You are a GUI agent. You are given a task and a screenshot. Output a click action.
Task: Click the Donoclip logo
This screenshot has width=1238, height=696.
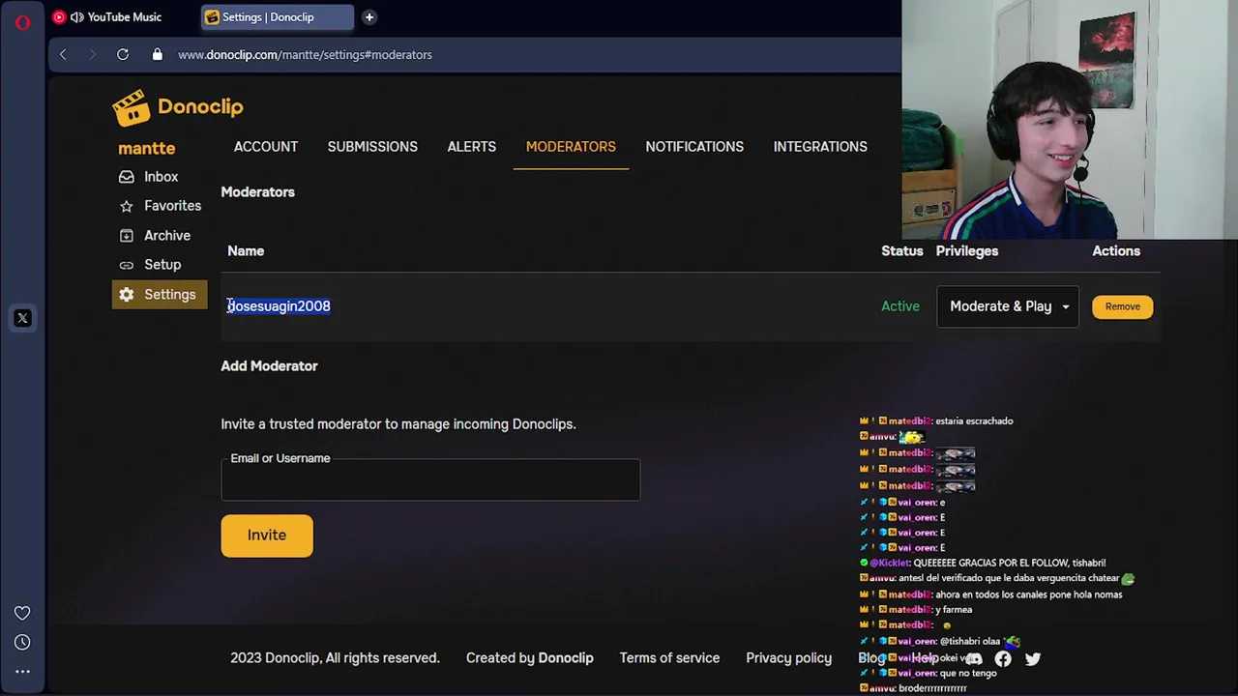[178, 107]
